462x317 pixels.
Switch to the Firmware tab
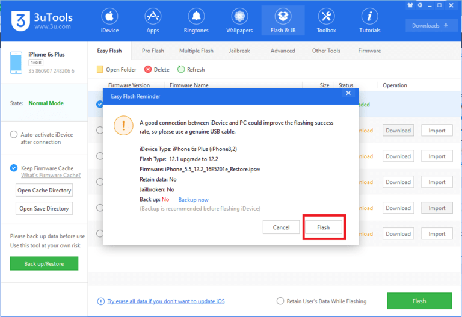pos(369,51)
